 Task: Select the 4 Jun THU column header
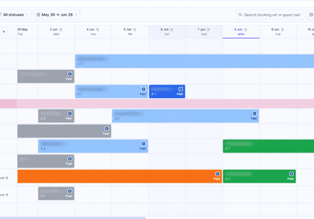coord(93,32)
